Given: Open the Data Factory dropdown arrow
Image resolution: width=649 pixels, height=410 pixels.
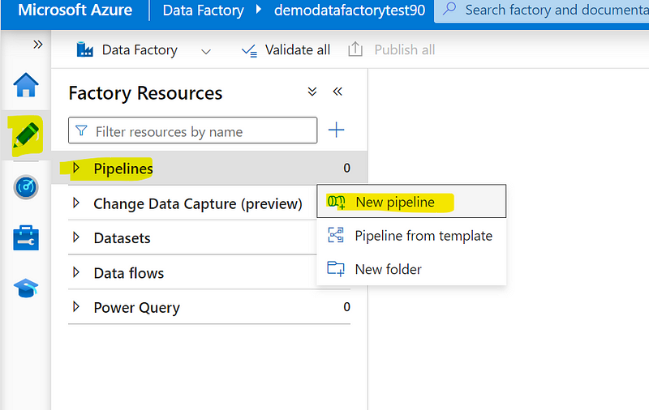Looking at the screenshot, I should point(206,52).
